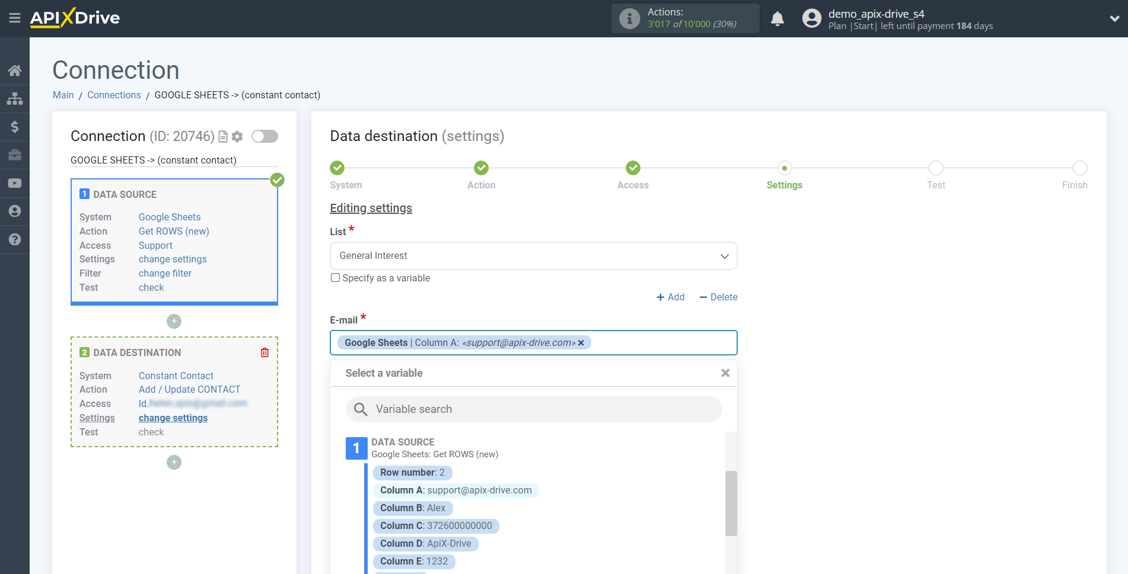
Task: Delete the data destination block
Action: [265, 352]
